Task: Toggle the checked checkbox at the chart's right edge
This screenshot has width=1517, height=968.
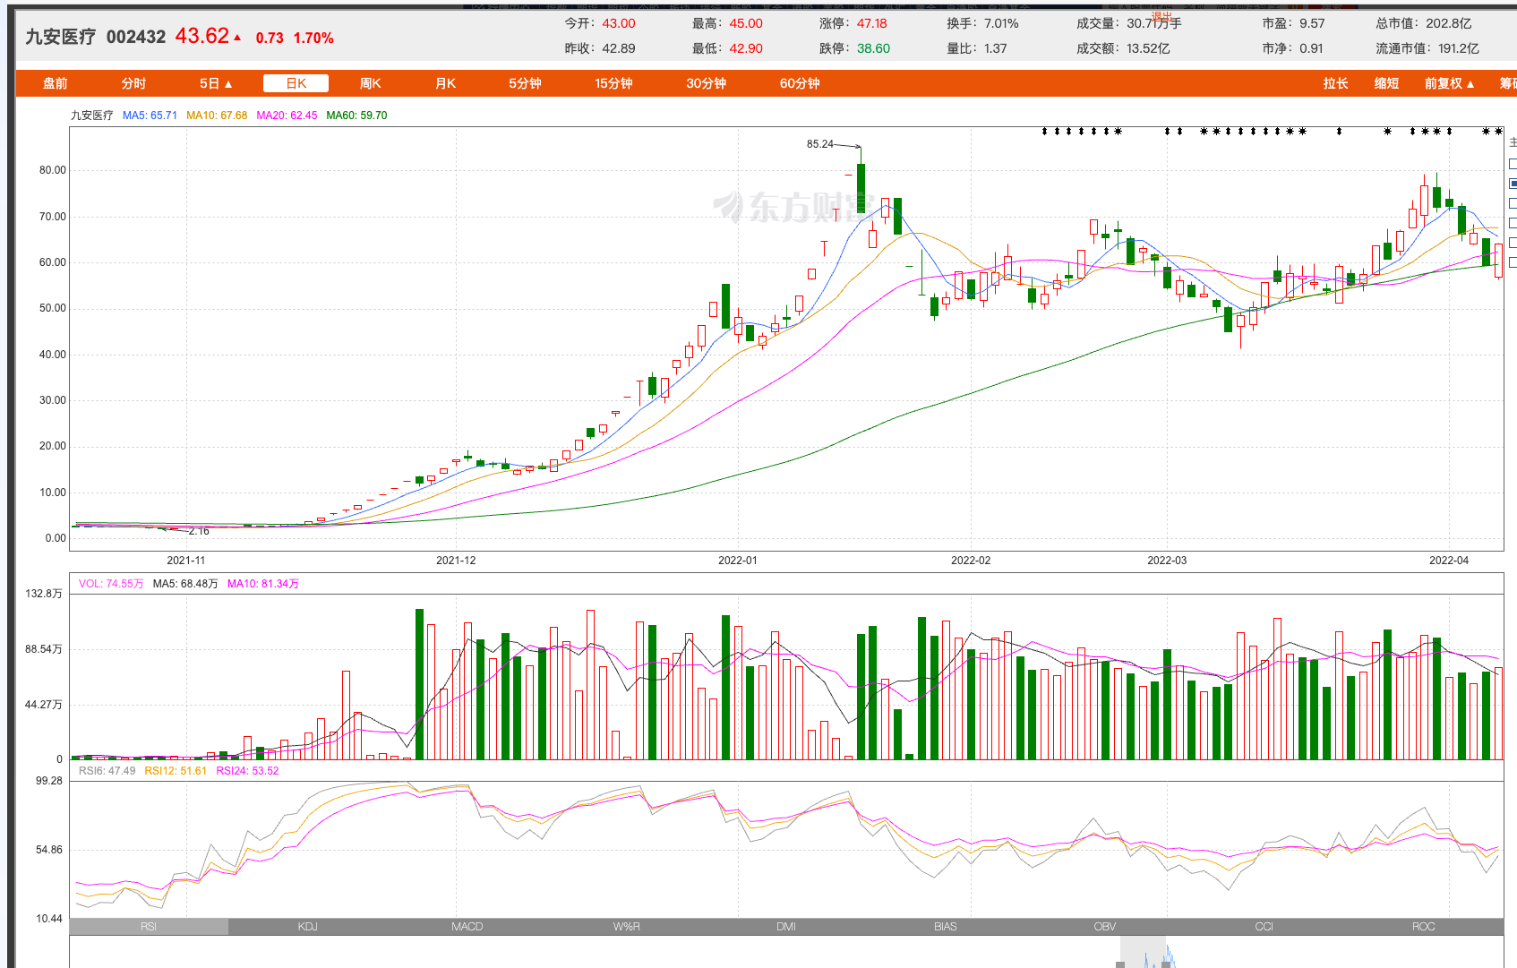Action: (x=1513, y=184)
